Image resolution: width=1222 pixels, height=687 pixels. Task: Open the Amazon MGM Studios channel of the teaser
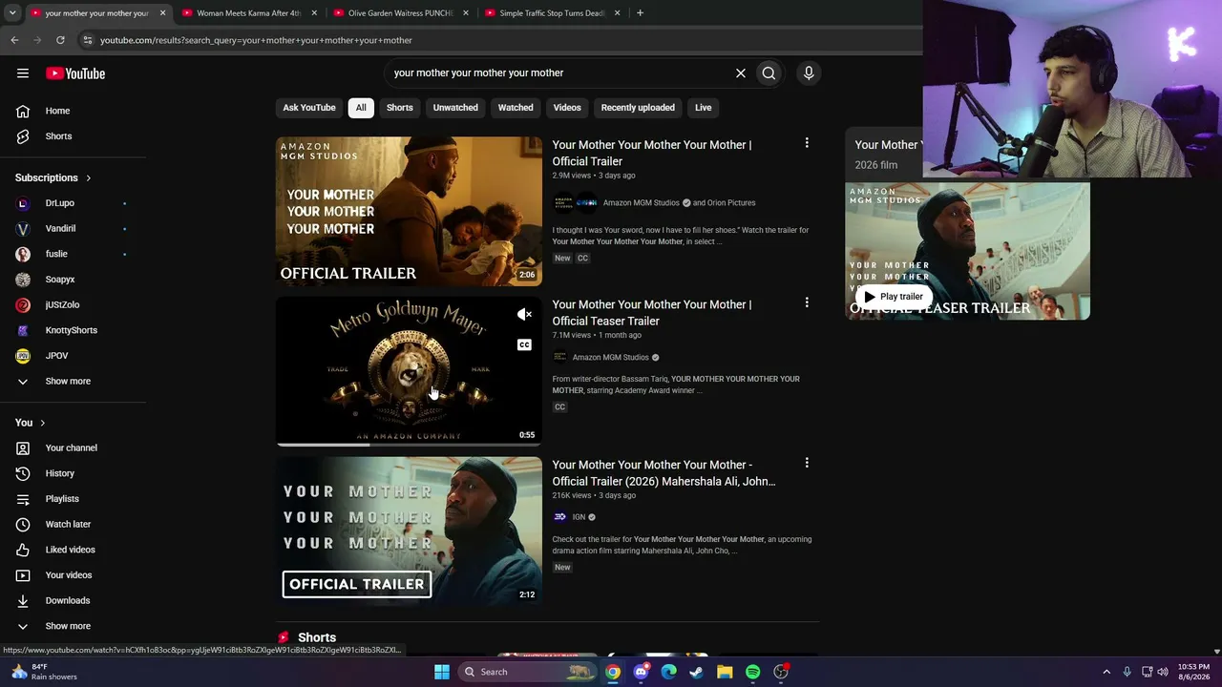(610, 357)
